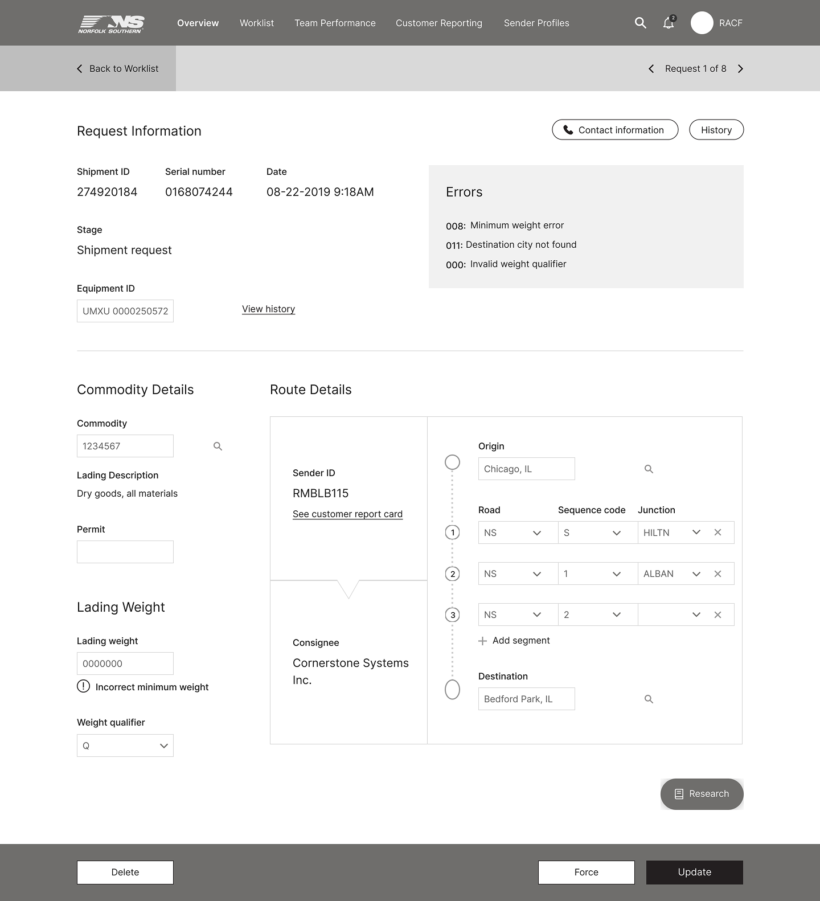The image size is (820, 901).
Task: Open the History button
Action: tap(716, 130)
